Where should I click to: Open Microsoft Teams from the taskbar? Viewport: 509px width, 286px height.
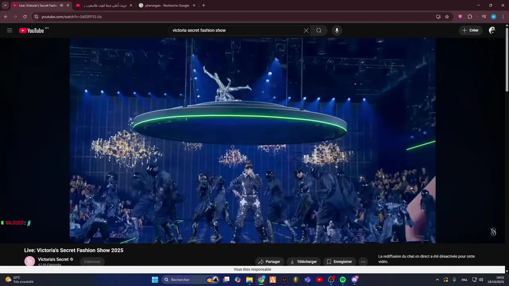[307, 280]
